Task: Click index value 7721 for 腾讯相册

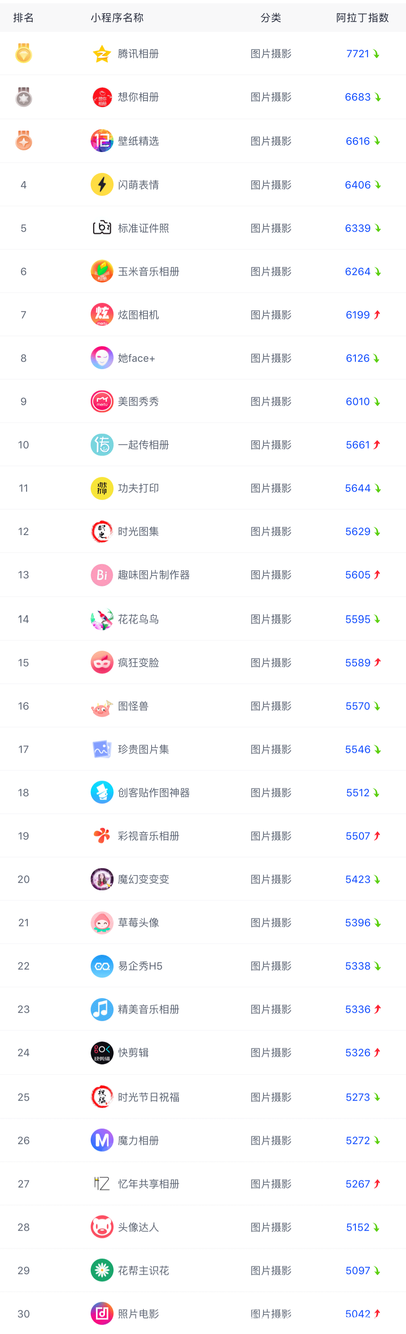Action: [358, 54]
